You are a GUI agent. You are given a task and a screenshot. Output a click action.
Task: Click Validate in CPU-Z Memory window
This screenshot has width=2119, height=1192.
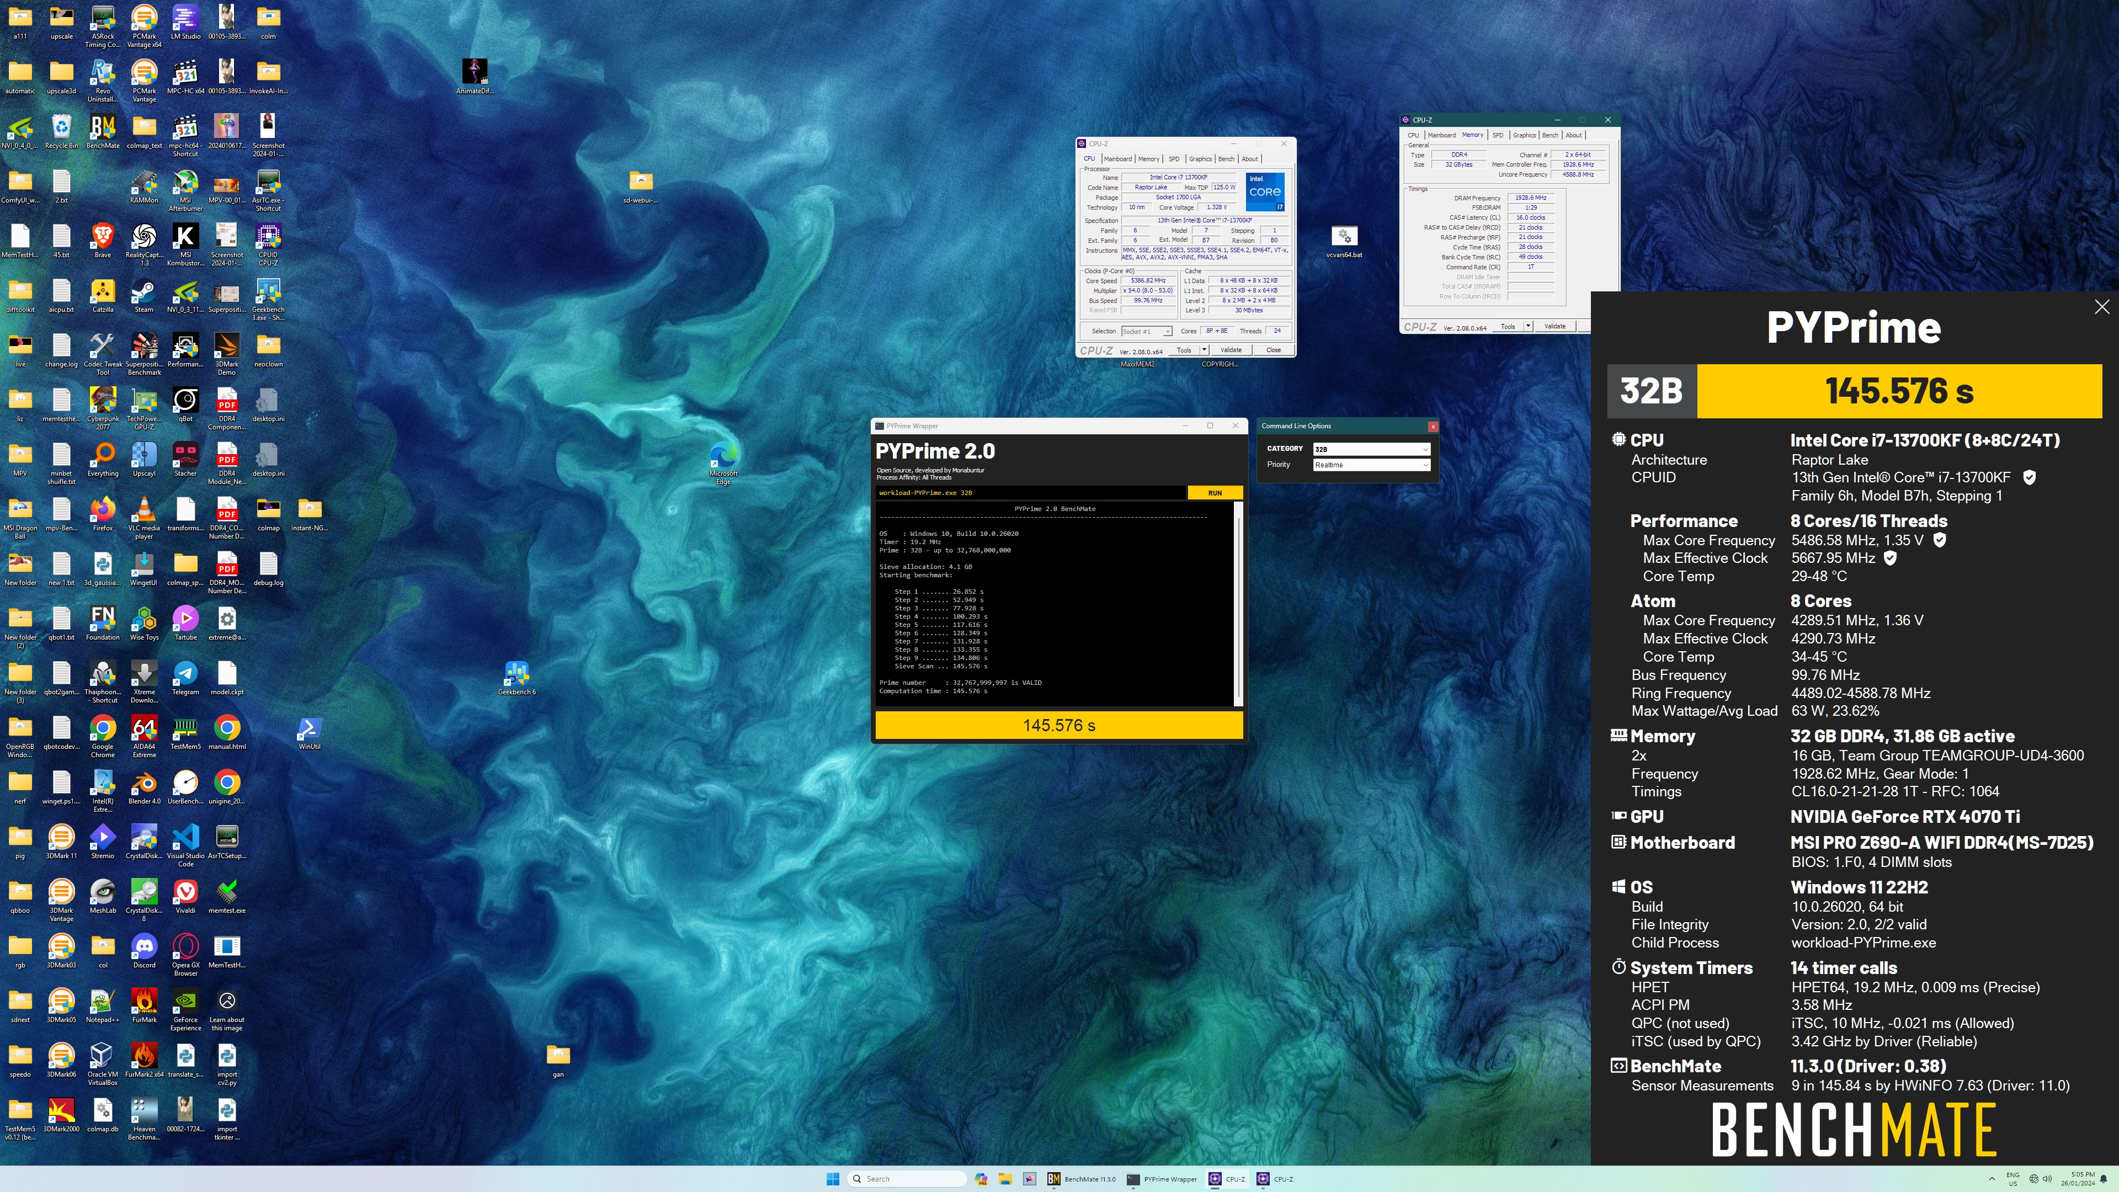[1554, 327]
